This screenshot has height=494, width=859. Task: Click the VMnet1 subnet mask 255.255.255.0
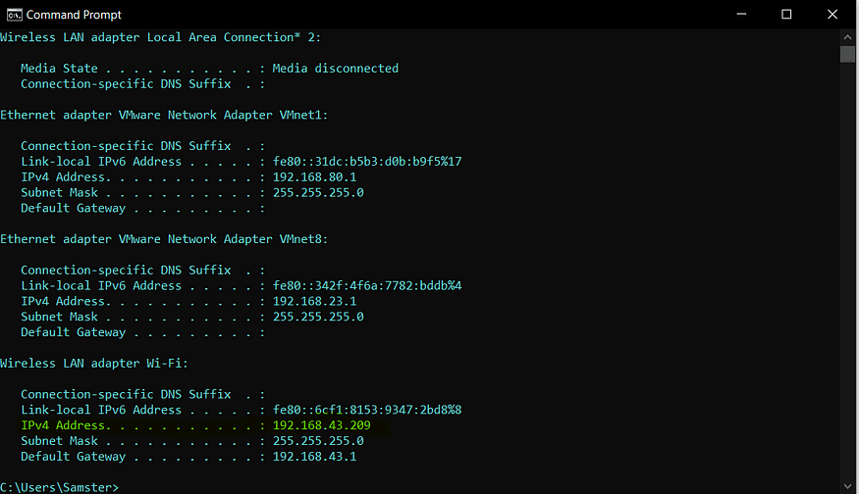pos(318,192)
